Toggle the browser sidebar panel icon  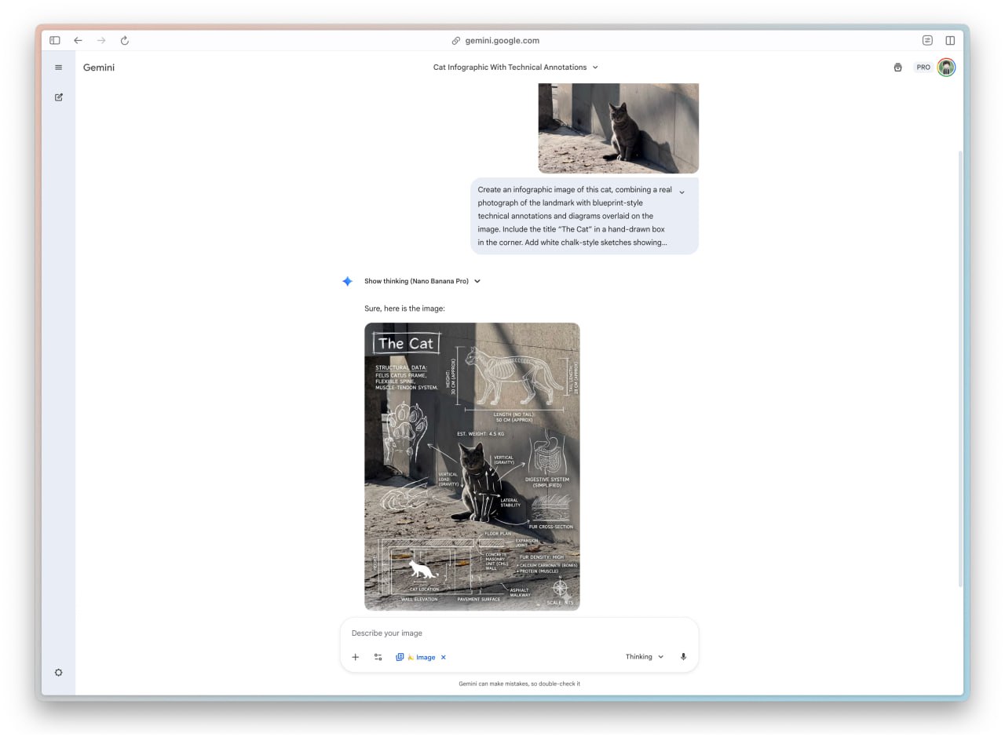(55, 41)
